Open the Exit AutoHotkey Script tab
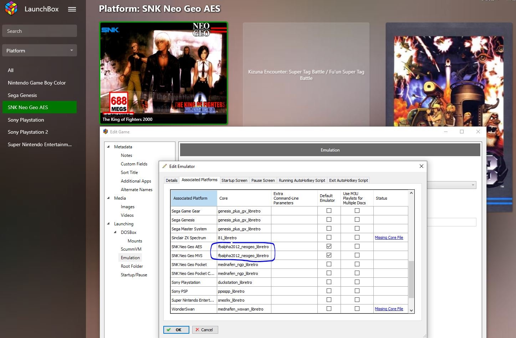The height and width of the screenshot is (338, 516). point(348,180)
